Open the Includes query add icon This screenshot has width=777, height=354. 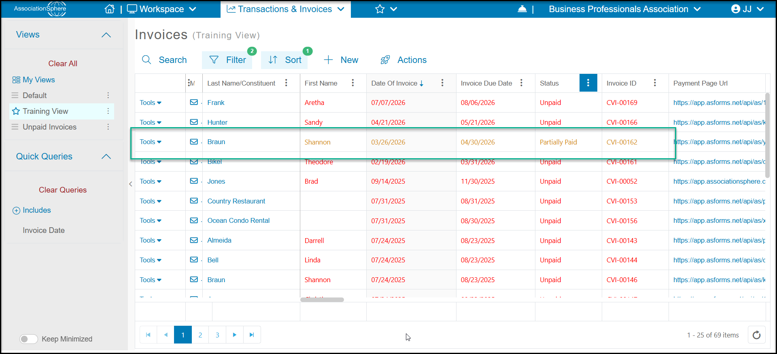[x=16, y=211]
